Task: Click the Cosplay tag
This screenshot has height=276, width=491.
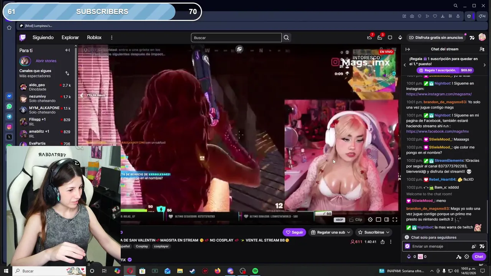Action: [142, 246]
